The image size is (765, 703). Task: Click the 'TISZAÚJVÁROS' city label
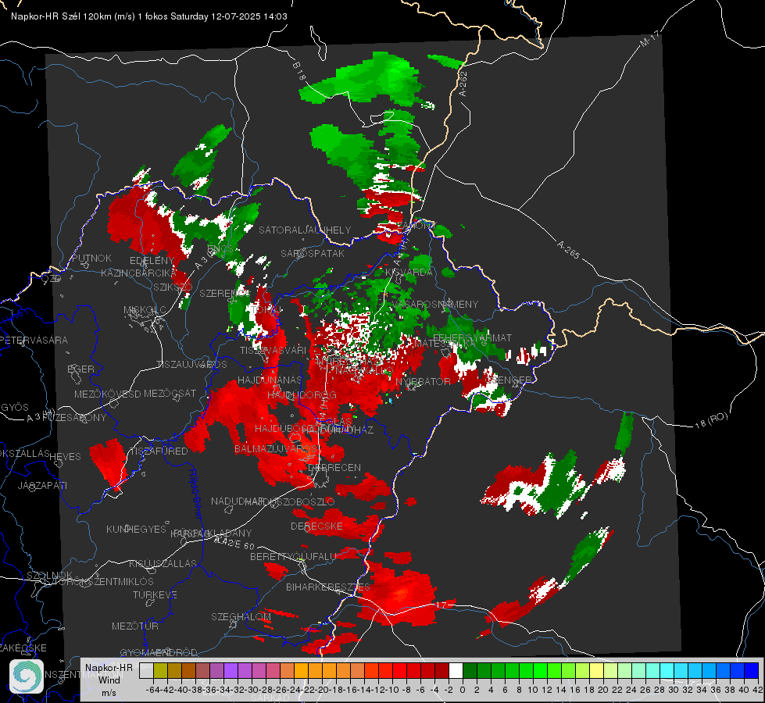(x=191, y=365)
